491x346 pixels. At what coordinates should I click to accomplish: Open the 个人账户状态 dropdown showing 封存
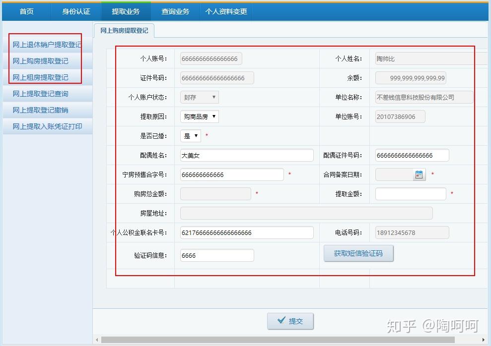[x=200, y=97]
